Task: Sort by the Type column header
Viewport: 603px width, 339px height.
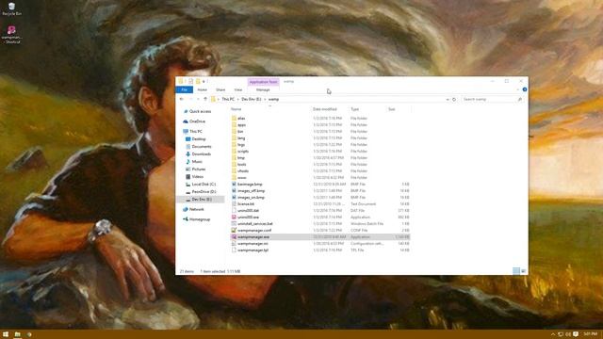Action: (354, 109)
